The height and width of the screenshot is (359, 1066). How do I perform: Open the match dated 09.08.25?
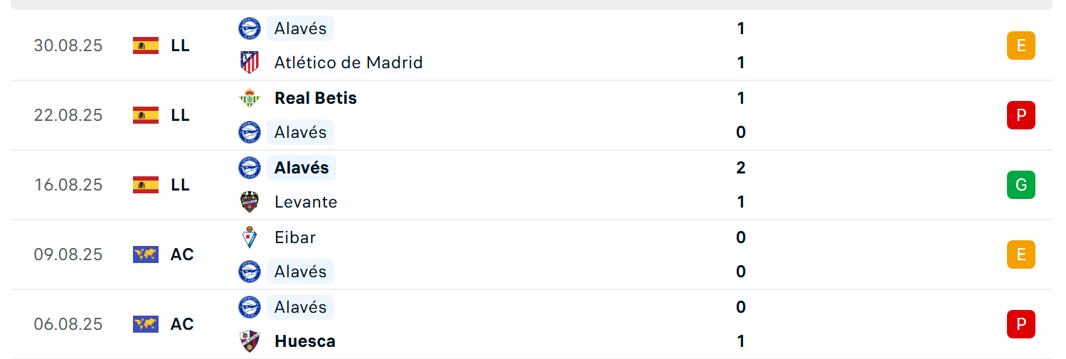[x=531, y=254]
